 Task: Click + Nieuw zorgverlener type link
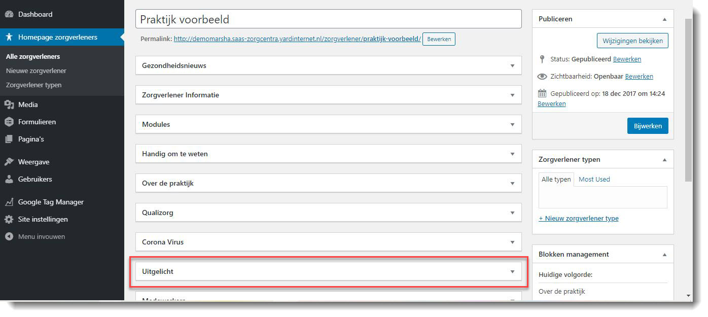579,219
